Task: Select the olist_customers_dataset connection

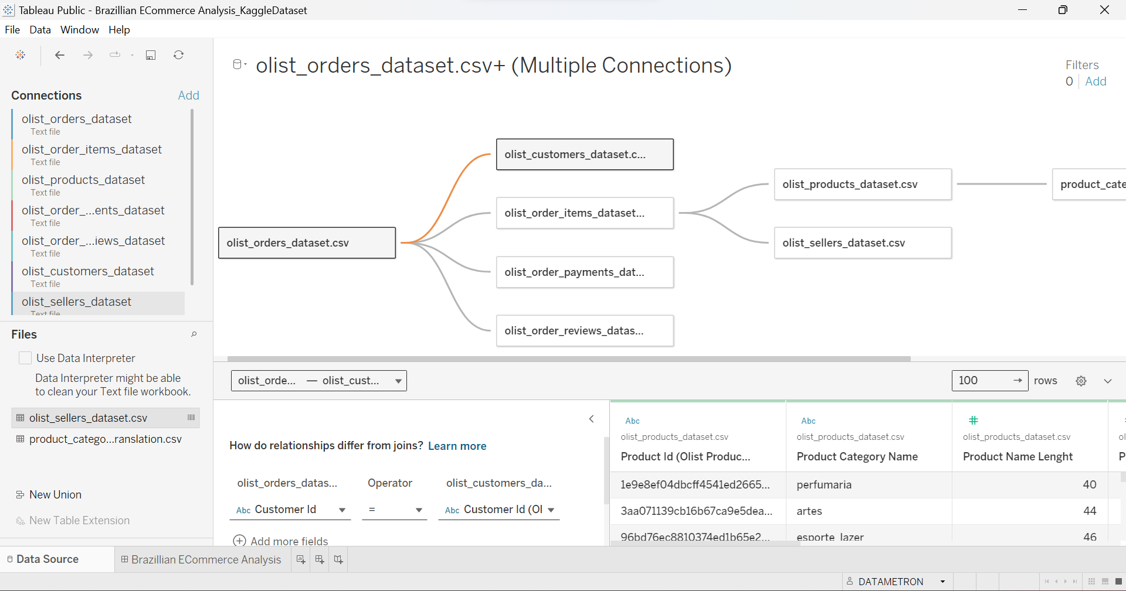Action: pos(99,276)
